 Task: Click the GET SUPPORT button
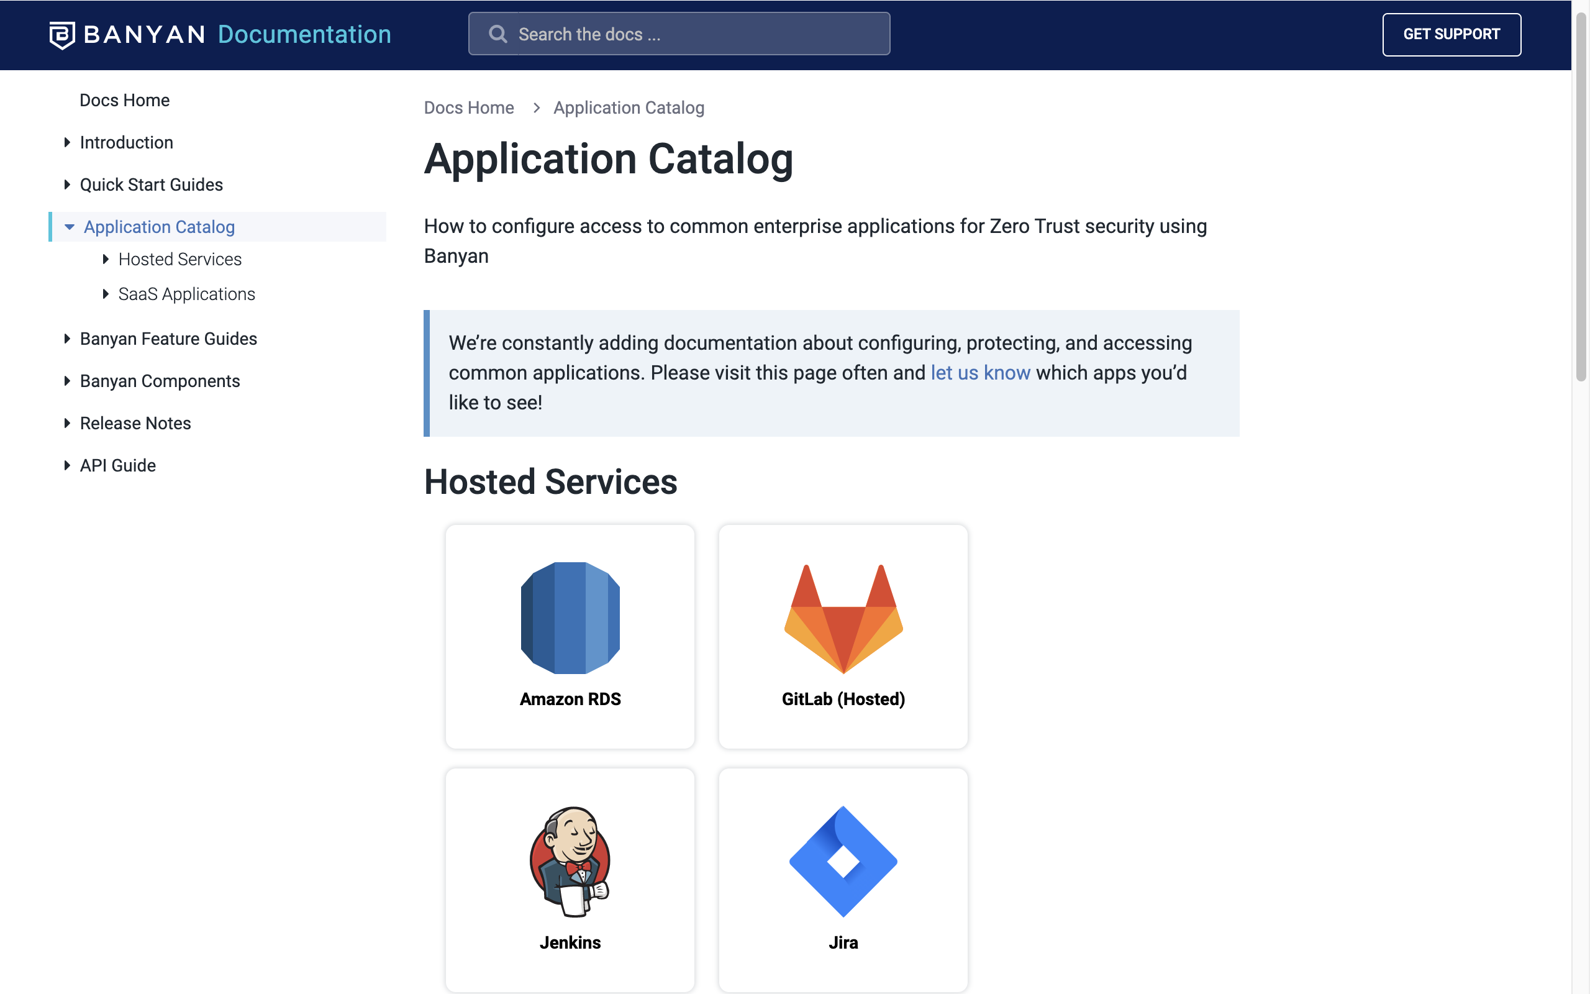pyautogui.click(x=1451, y=34)
